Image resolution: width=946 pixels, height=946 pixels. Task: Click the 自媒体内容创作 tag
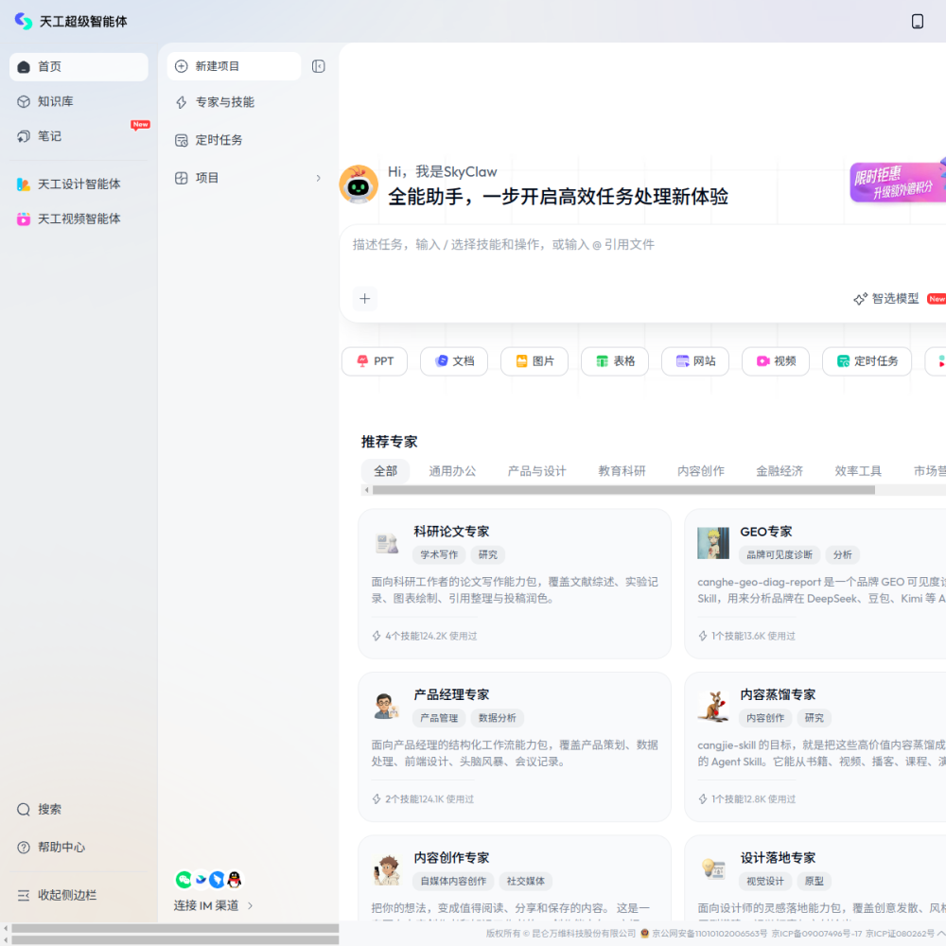click(454, 882)
